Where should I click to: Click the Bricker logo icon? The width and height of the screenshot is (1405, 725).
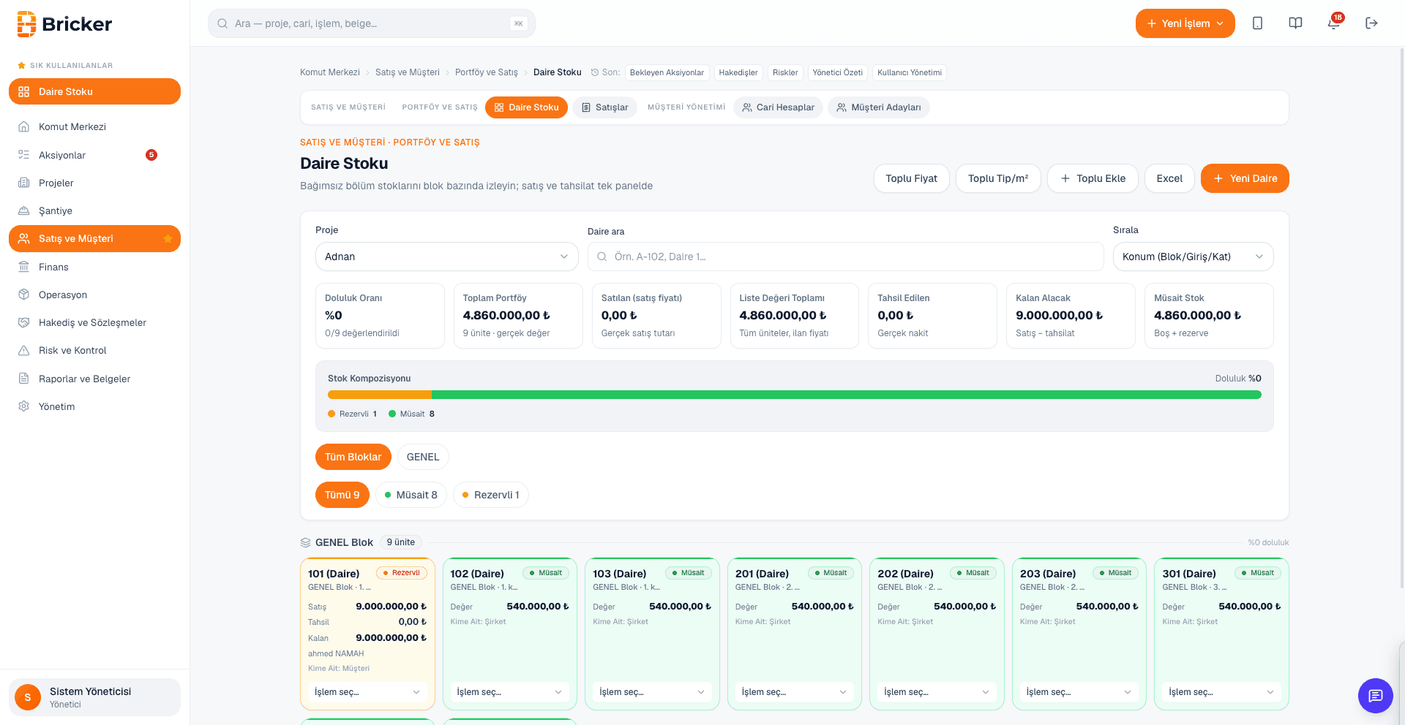pos(26,23)
